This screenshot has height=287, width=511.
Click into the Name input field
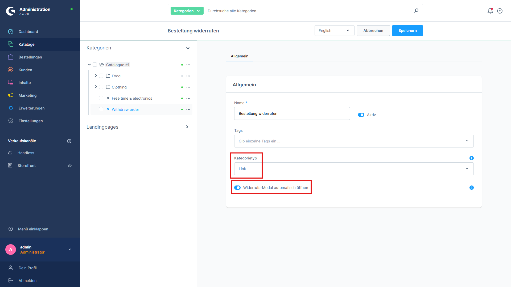tap(292, 113)
